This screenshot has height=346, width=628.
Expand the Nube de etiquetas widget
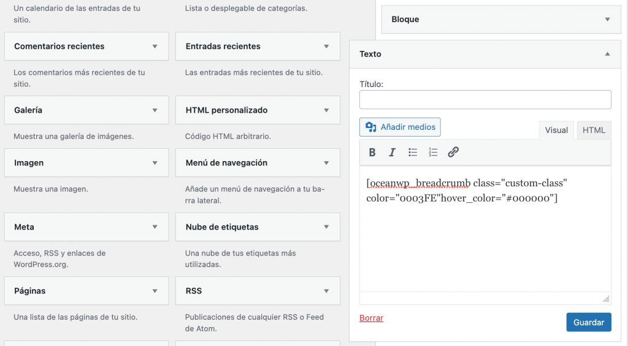pos(326,227)
